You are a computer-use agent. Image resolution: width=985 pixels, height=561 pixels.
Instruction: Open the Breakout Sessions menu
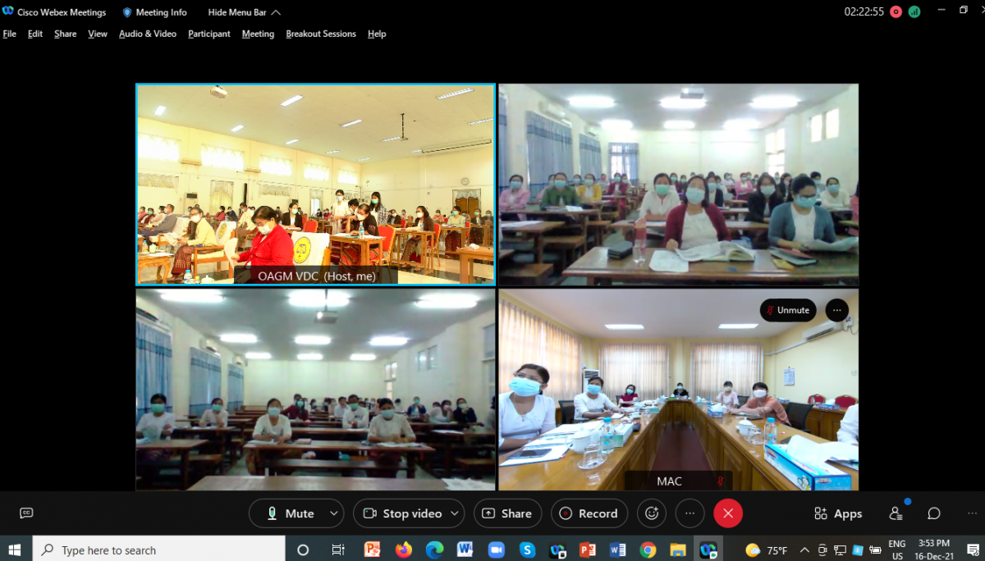pyautogui.click(x=321, y=34)
